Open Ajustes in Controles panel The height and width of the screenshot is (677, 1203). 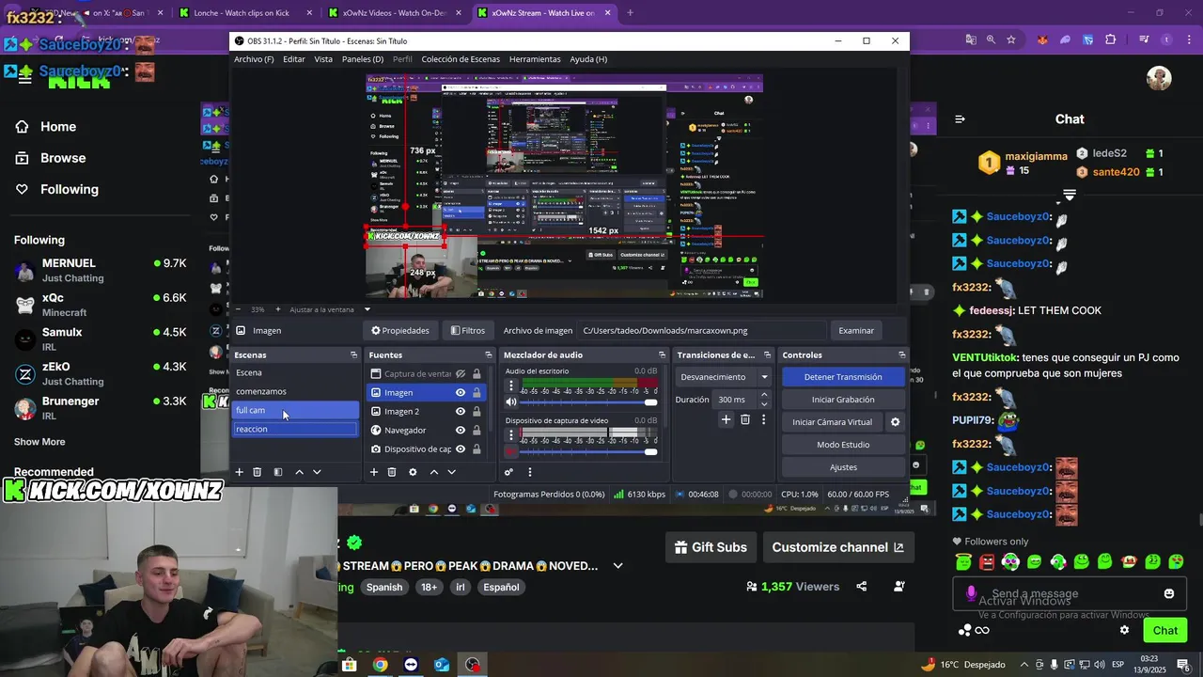(843, 467)
